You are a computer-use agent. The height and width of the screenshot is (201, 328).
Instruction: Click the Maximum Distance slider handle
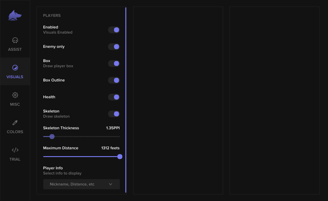(120, 156)
